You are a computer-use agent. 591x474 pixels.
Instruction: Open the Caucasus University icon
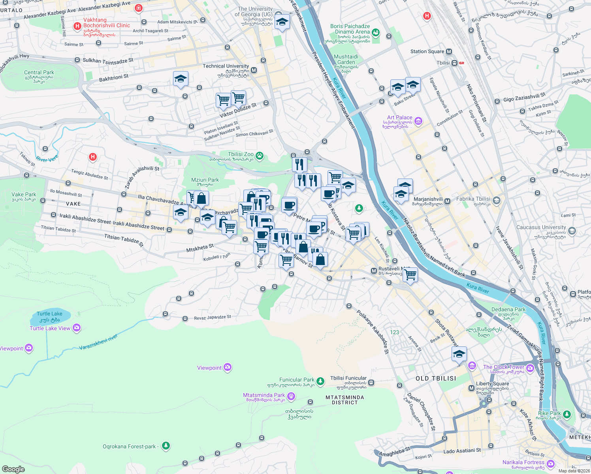(572, 231)
